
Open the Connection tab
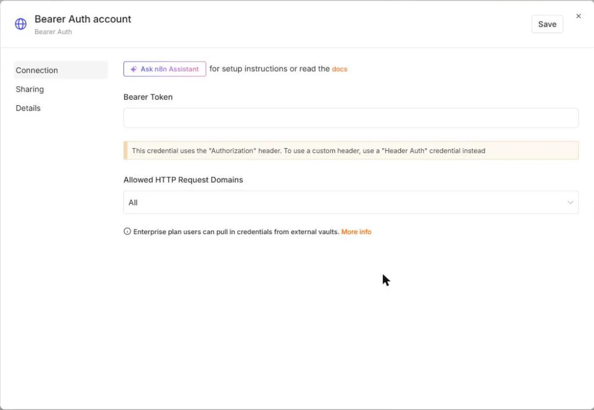[61, 70]
